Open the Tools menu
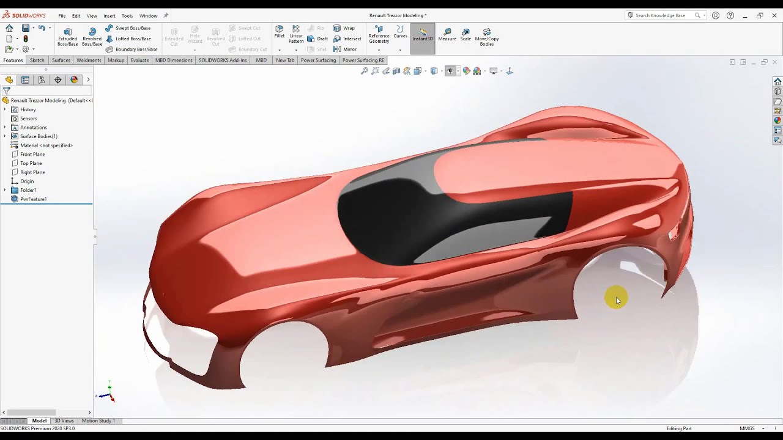Image resolution: width=783 pixels, height=440 pixels. click(x=127, y=16)
